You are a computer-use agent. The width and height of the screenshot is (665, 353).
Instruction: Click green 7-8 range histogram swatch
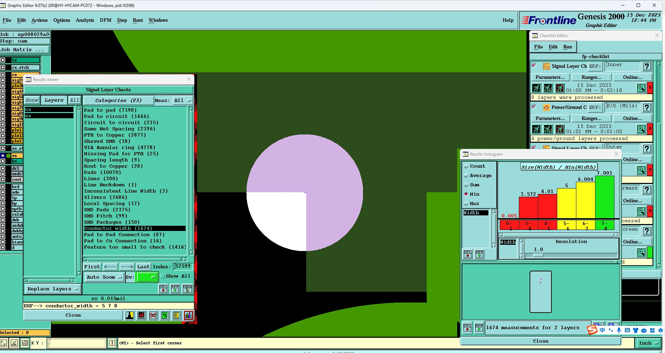pyautogui.click(x=605, y=225)
